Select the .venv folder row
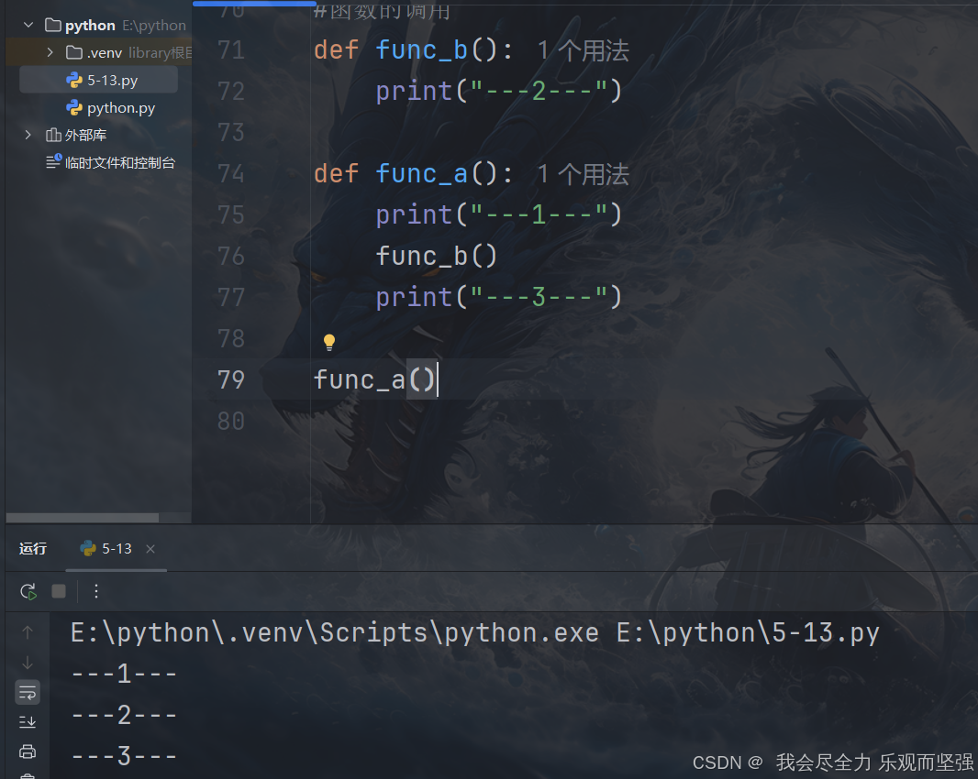 (x=98, y=52)
